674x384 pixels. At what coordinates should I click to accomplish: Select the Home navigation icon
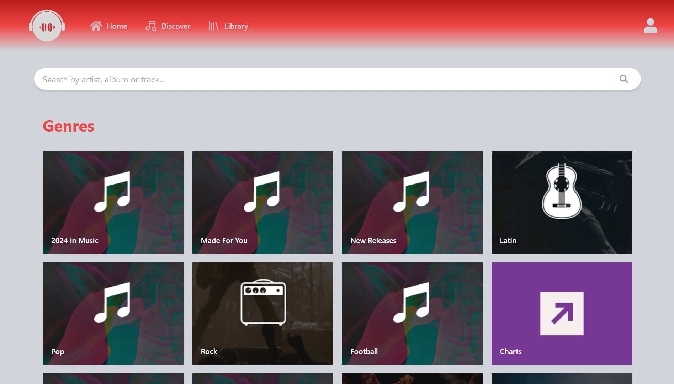coord(96,25)
